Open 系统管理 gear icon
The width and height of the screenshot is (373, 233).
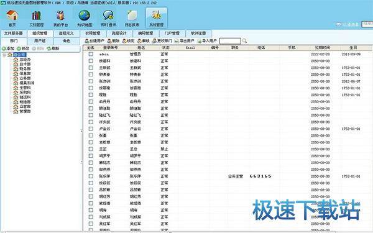tap(157, 15)
